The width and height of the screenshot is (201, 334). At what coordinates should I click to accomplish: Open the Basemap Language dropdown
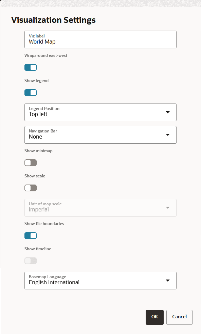[100, 280]
